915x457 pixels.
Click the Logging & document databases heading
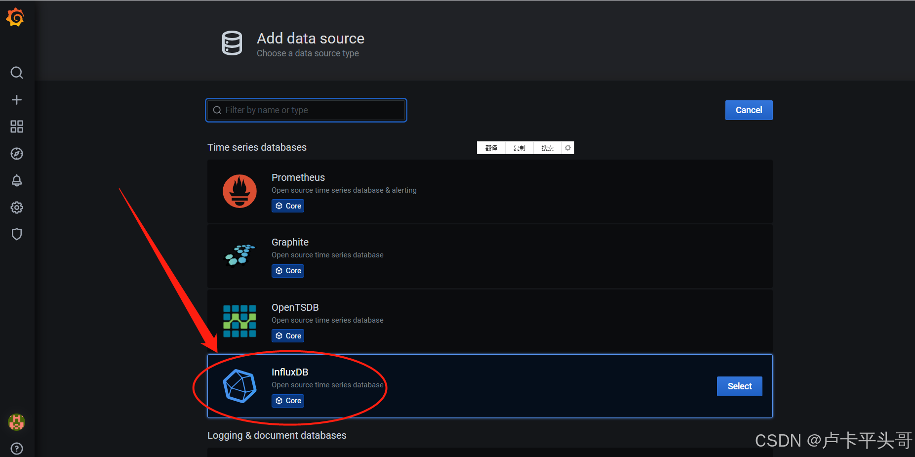(x=277, y=435)
